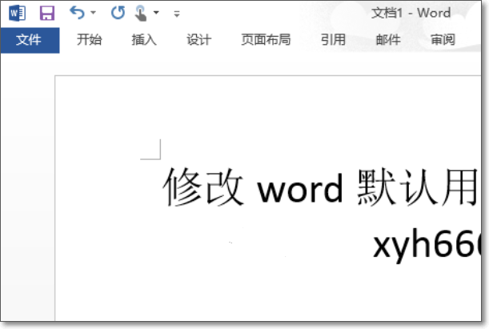Screen dimensions: 489x329
Task: Open the 引用 tab
Action: 334,40
